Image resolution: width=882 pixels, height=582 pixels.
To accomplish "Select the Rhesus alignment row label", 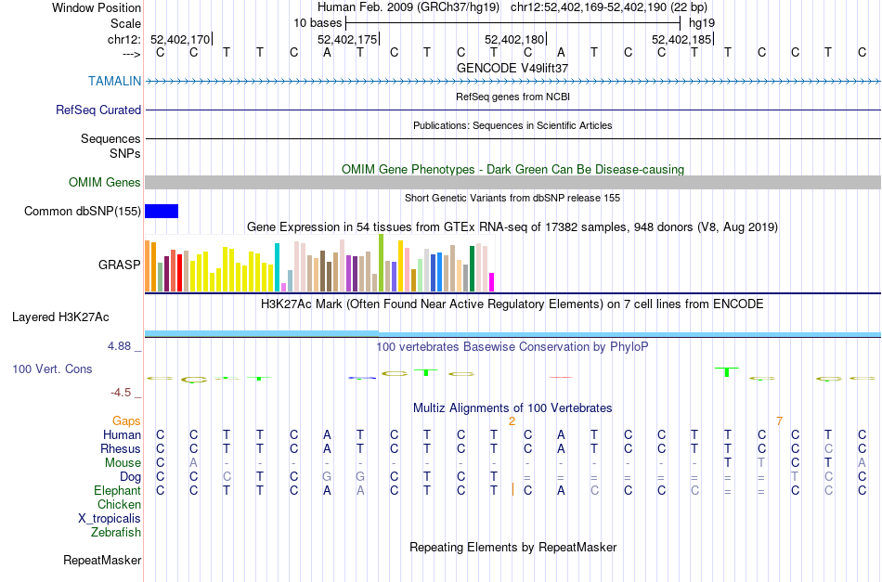I will click(121, 448).
